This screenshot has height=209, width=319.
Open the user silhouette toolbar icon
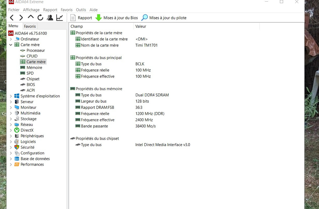click(x=50, y=18)
